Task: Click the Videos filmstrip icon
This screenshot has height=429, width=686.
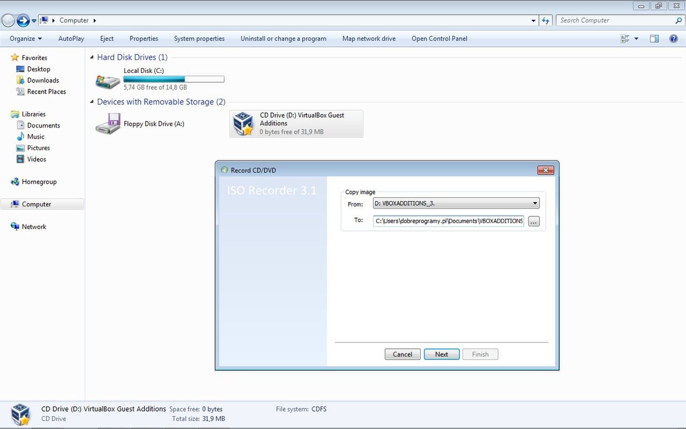Action: click(20, 159)
